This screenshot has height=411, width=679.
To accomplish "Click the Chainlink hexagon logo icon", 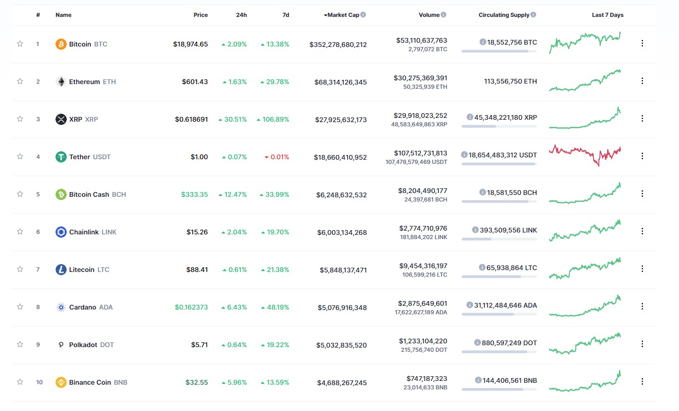I will point(61,232).
